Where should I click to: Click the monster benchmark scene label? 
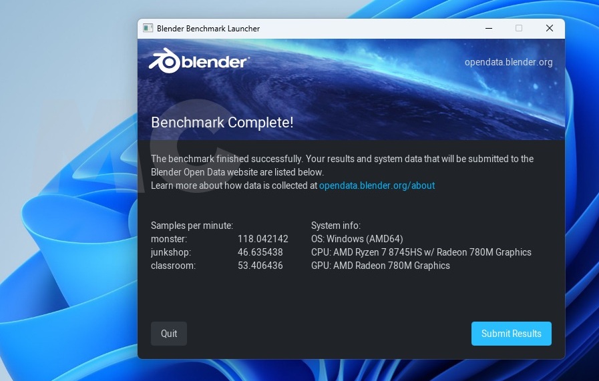(x=169, y=239)
